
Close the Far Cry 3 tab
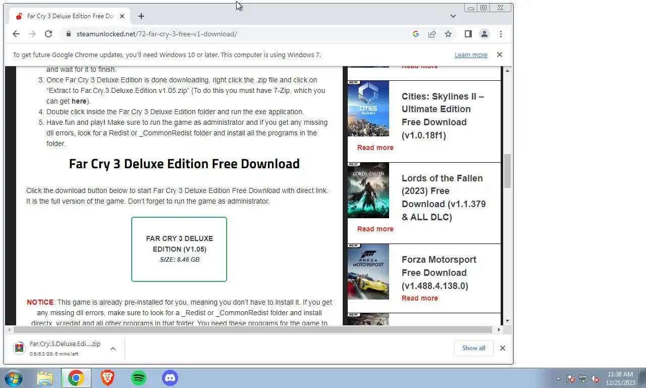(x=122, y=16)
